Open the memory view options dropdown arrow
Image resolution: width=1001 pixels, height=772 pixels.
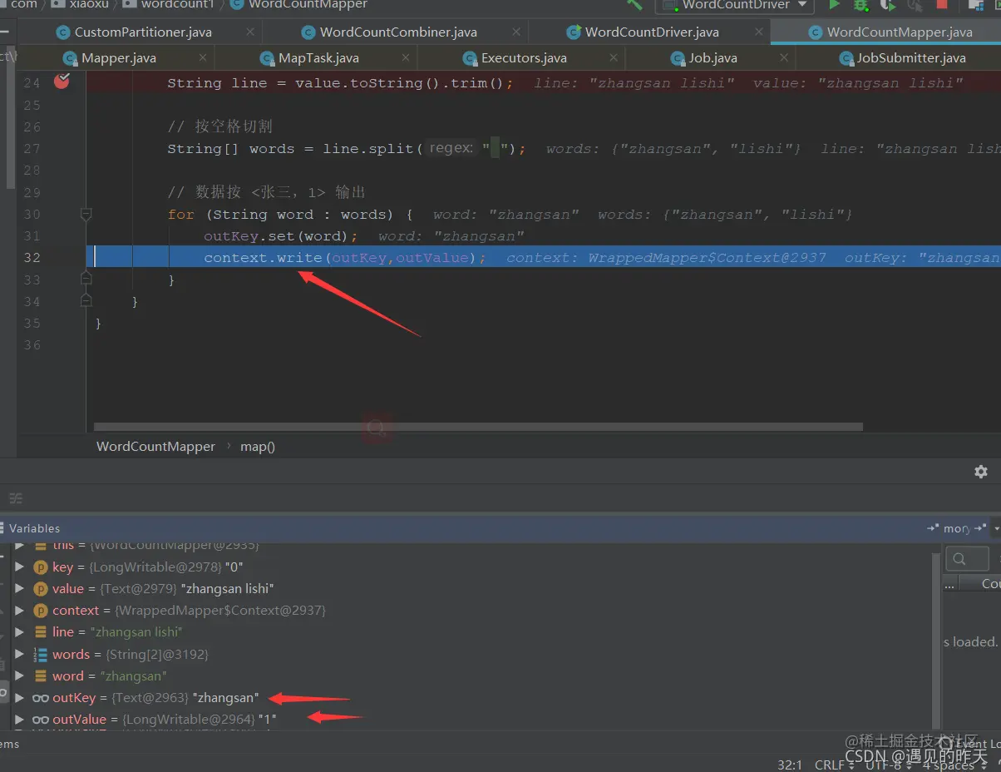tap(997, 528)
